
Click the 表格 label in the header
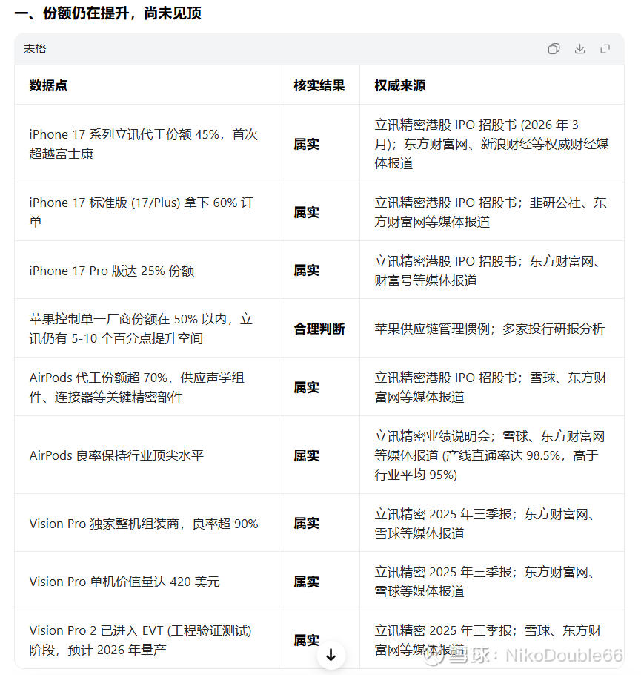35,49
